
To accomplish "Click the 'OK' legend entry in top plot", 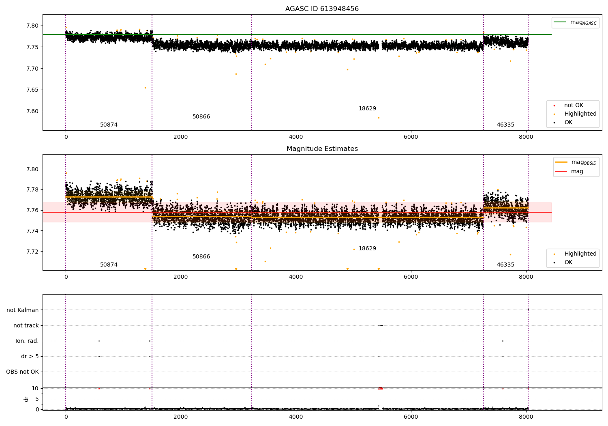I will [563, 123].
